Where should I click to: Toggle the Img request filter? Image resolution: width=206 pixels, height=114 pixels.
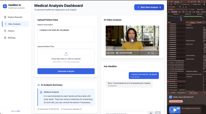(x=194, y=12)
